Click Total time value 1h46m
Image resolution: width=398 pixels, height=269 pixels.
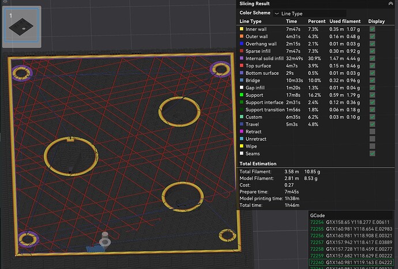pos(292,205)
